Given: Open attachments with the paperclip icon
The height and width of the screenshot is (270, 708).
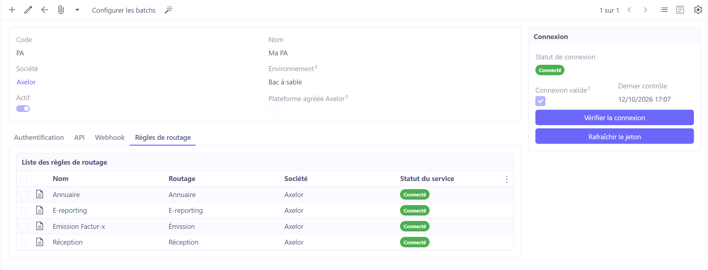Looking at the screenshot, I should tap(61, 10).
